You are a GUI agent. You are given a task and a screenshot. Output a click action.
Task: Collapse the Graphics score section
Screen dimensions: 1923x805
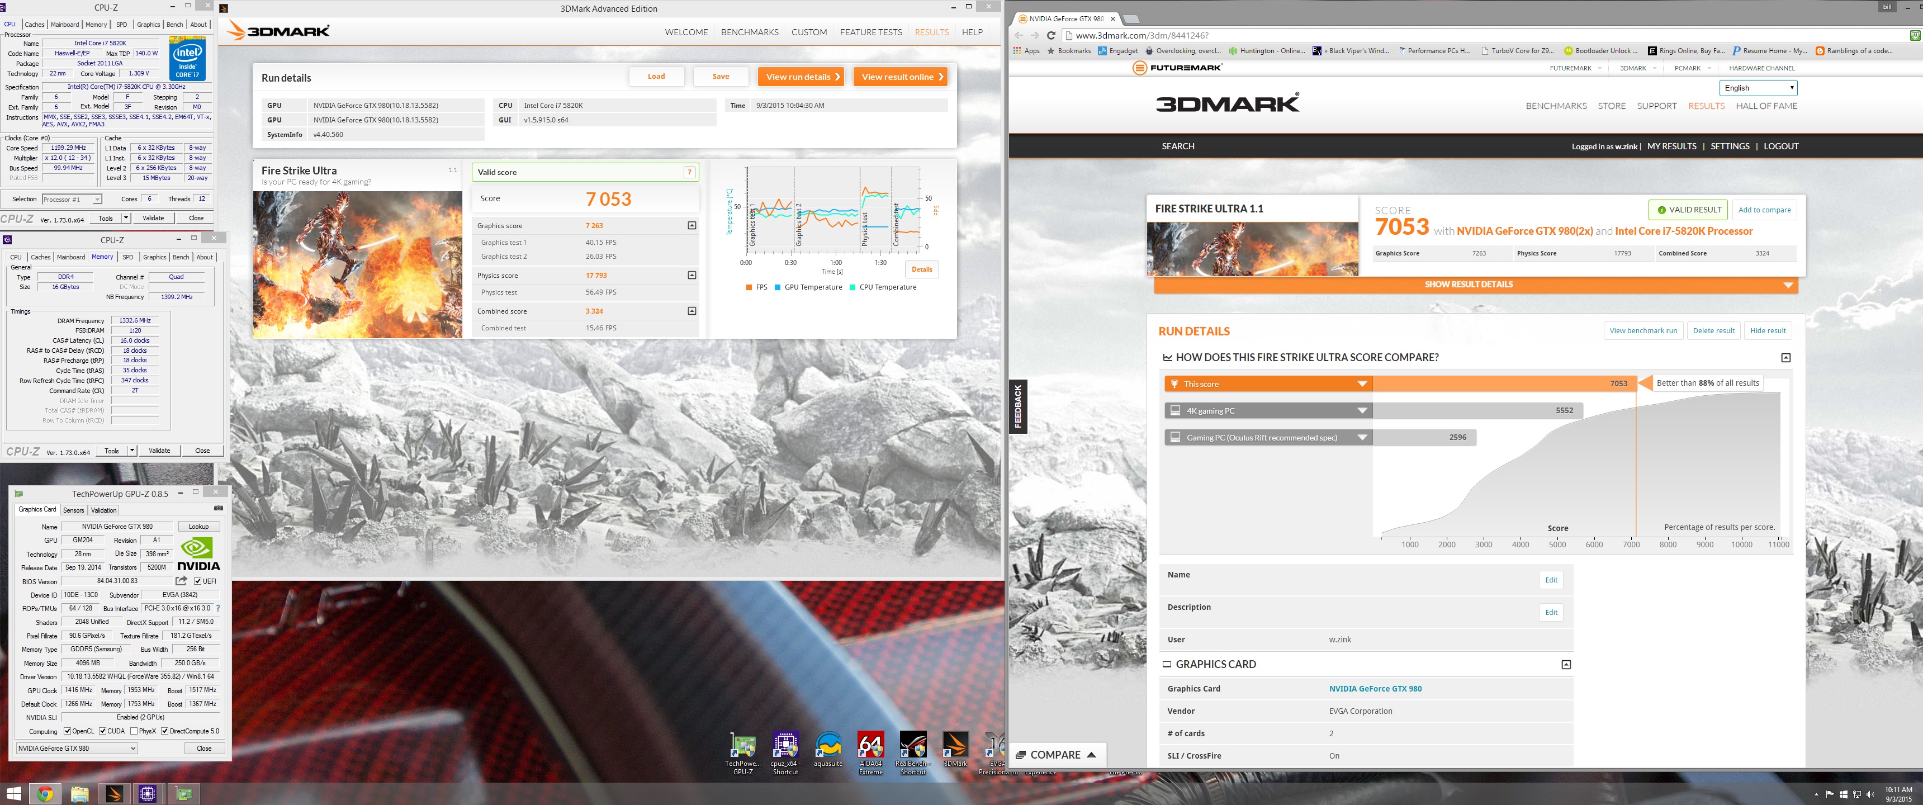tap(692, 225)
